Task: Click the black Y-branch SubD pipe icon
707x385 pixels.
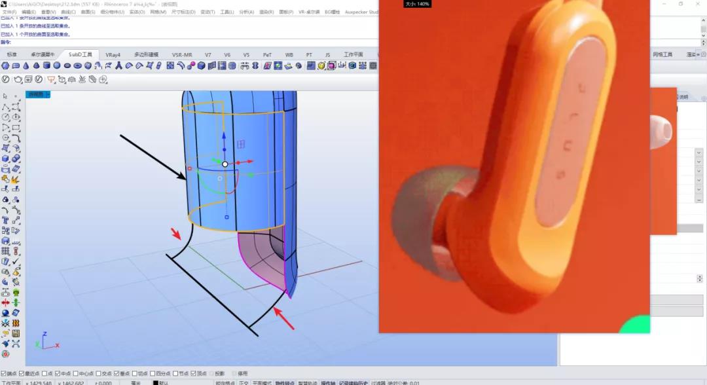Action: 118,66
